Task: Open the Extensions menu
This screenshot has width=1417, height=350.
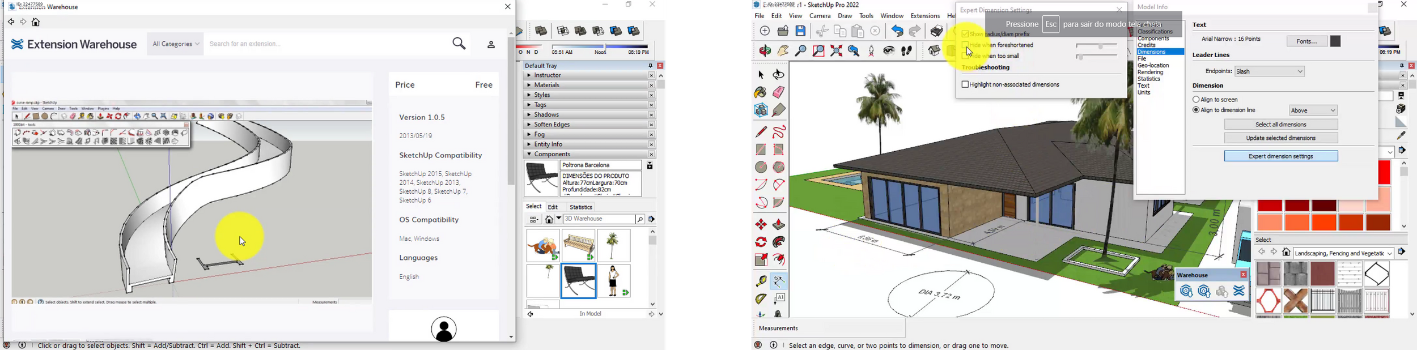Action: point(925,16)
